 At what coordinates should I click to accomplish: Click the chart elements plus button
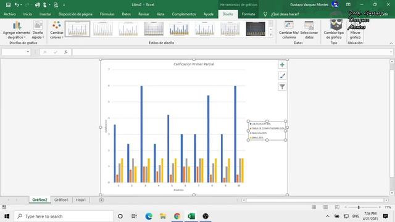coord(282,65)
